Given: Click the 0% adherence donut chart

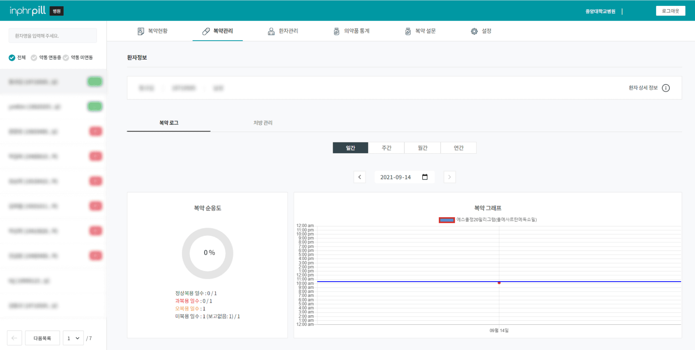Looking at the screenshot, I should (x=207, y=253).
